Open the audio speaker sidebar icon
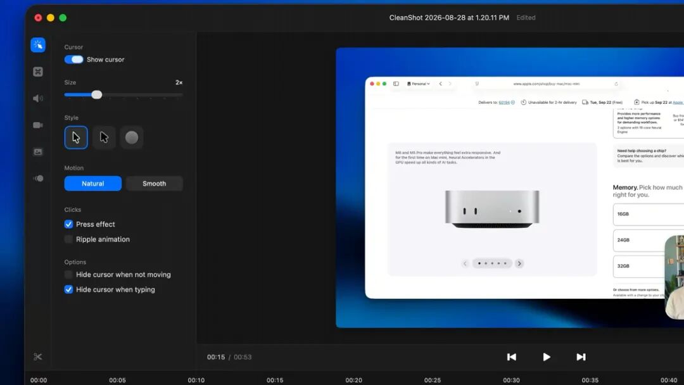Viewport: 684px width, 385px height. pos(38,99)
